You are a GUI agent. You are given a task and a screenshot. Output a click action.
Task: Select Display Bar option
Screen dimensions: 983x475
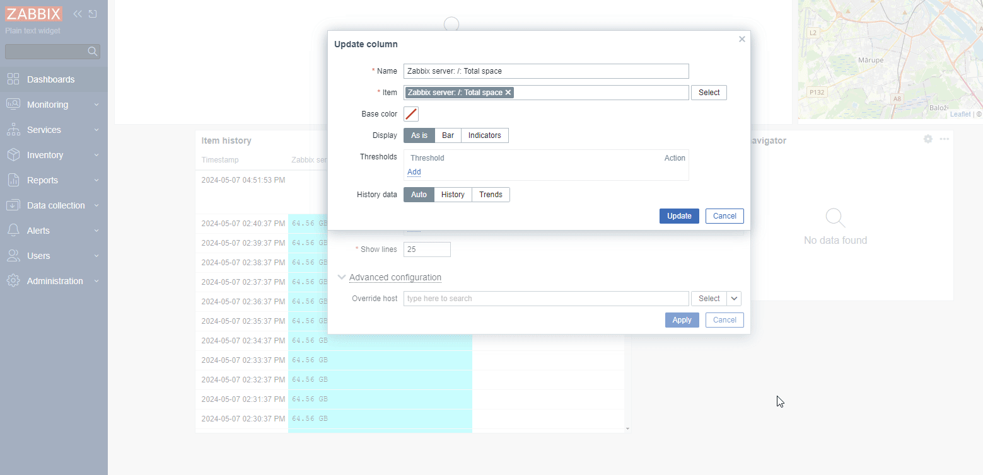[448, 135]
